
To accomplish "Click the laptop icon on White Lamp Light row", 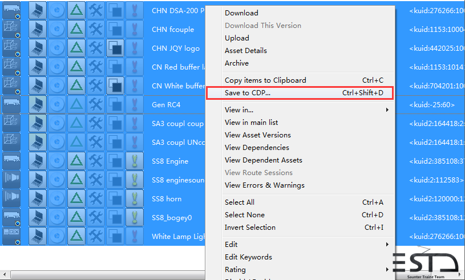I will [x=38, y=237].
